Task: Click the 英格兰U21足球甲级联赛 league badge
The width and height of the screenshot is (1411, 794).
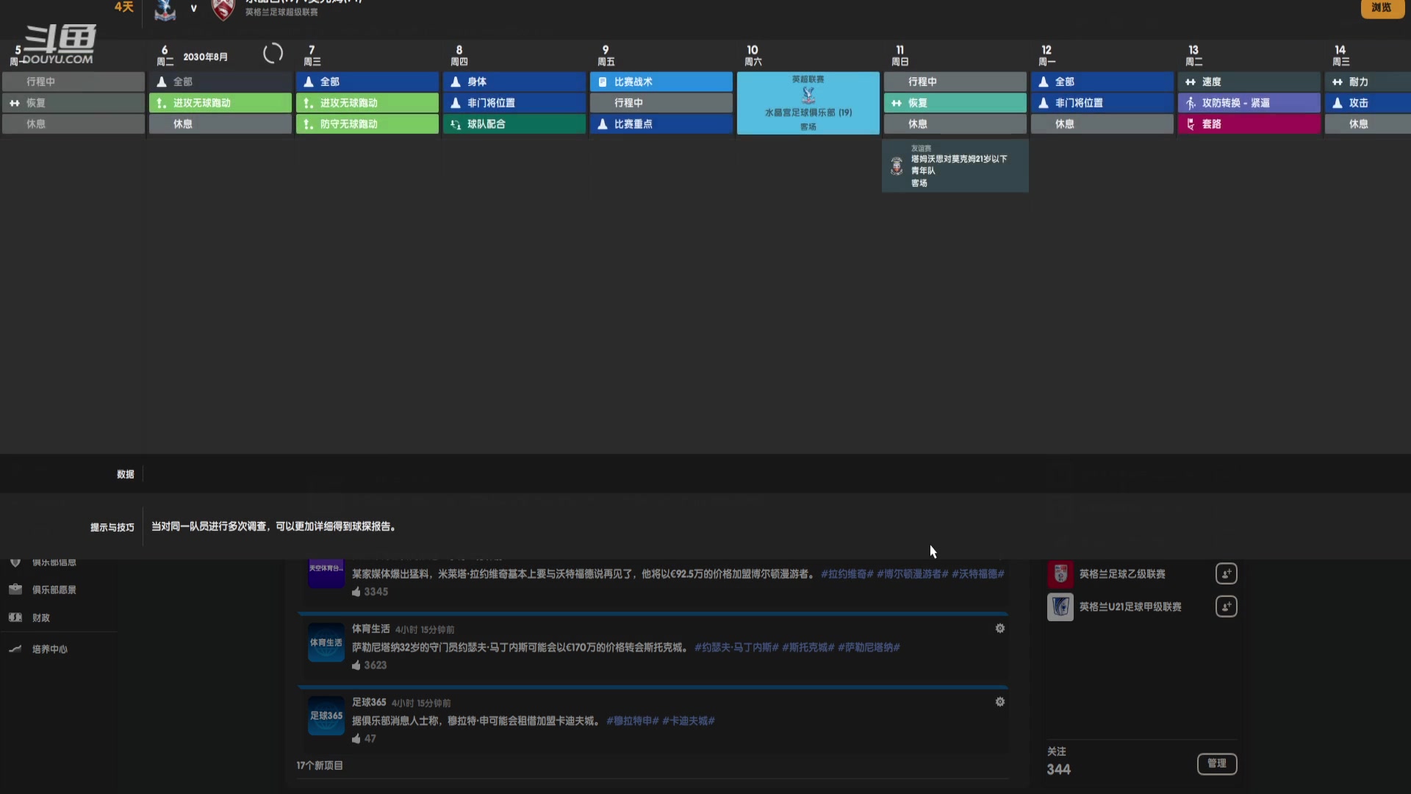Action: tap(1060, 607)
